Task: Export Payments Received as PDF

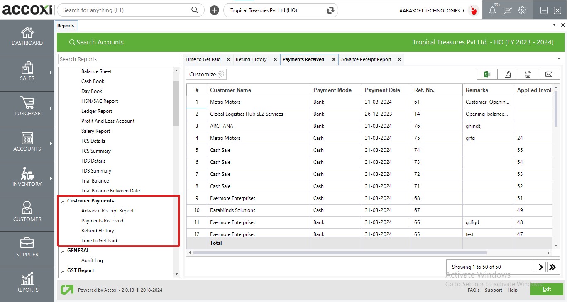Action: point(507,74)
